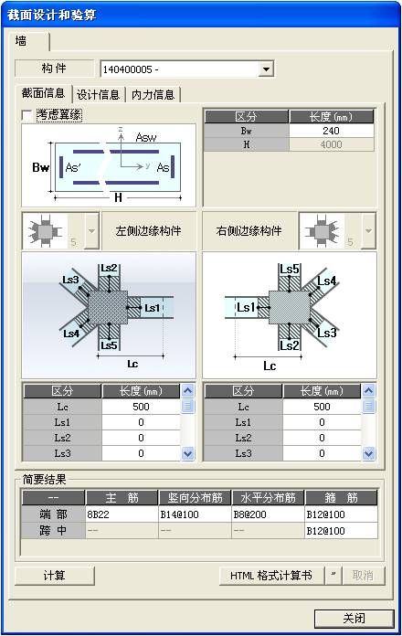Screen dimensions: 402x636
Task: Click the HTML 格式计算书 button
Action: click(x=271, y=576)
